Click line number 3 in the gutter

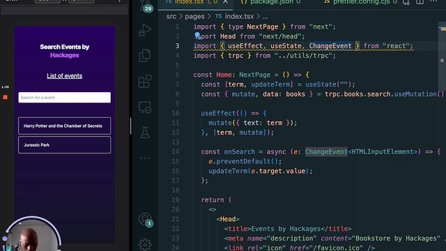[177, 46]
